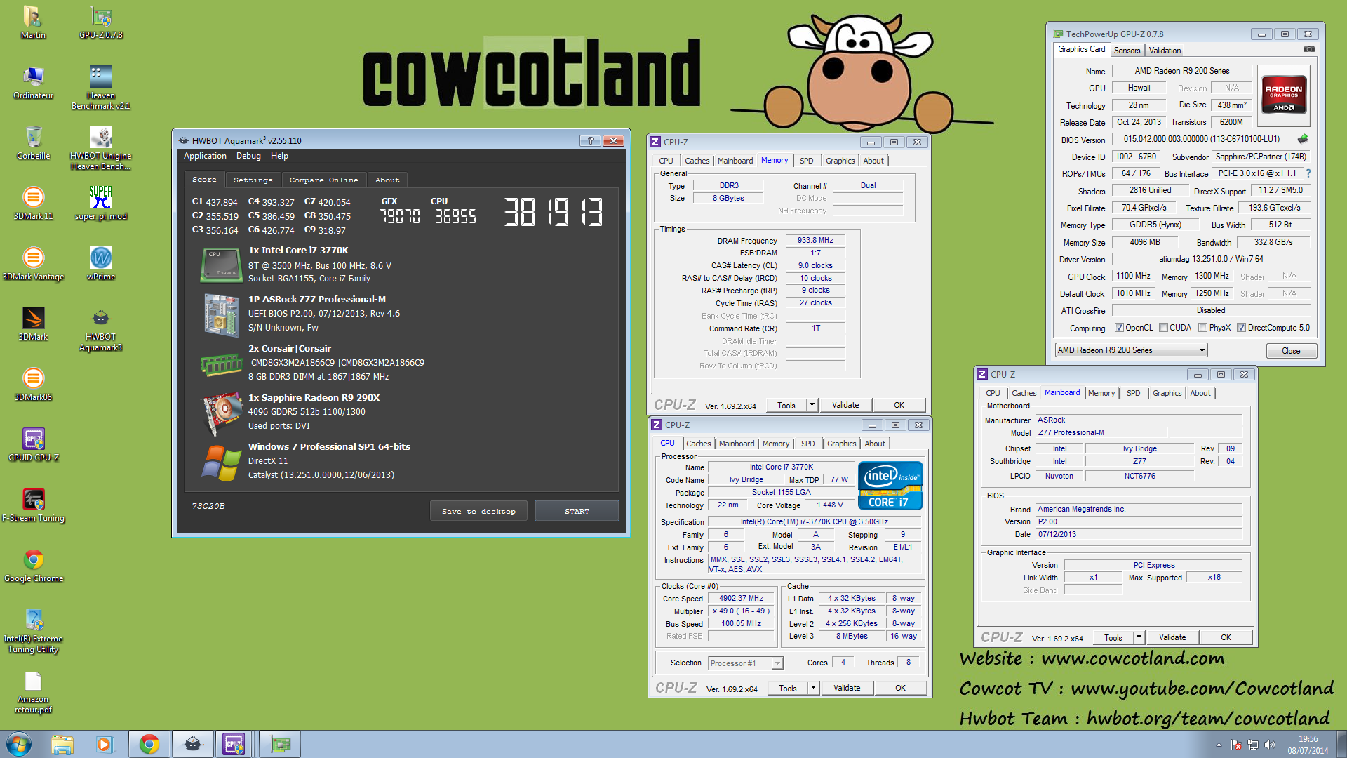Viewport: 1347px width, 758px height.
Task: Open the Application menu in Aquamark
Action: tap(205, 156)
